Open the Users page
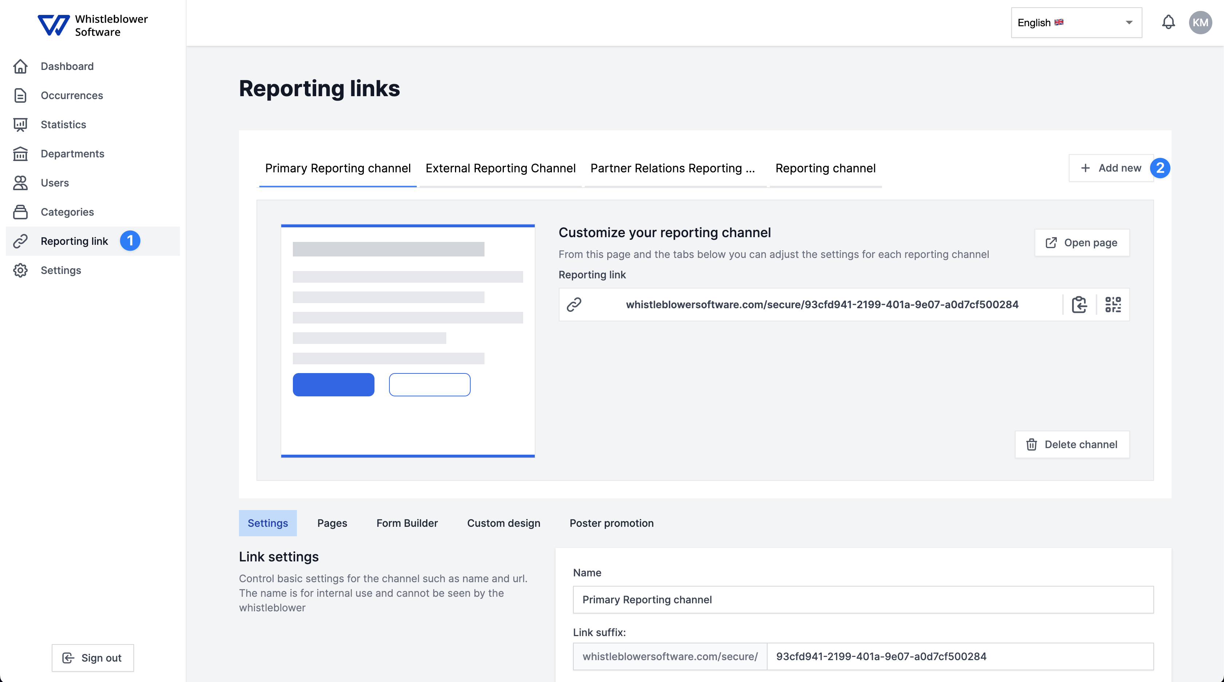This screenshot has height=682, width=1224. pyautogui.click(x=54, y=183)
